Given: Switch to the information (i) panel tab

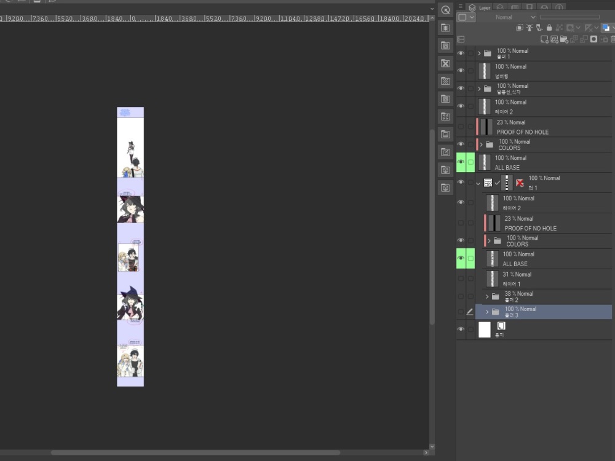Looking at the screenshot, I should click(559, 7).
